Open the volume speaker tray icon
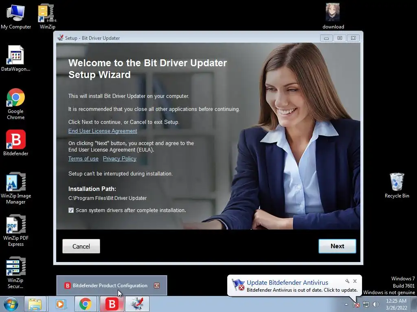Image resolution: width=417 pixels, height=312 pixels. coord(375,304)
